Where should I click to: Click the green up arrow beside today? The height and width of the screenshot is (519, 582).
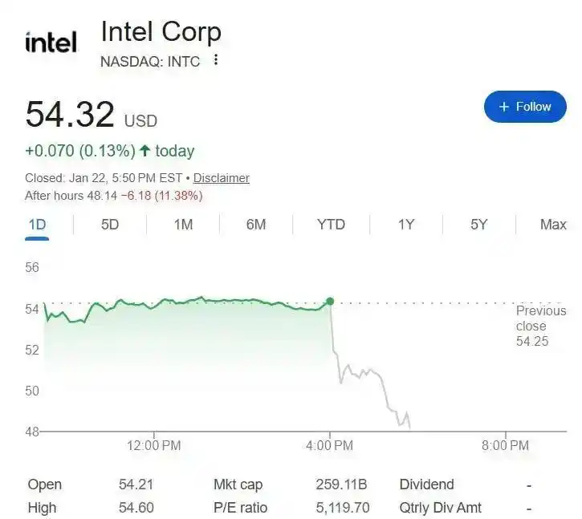click(x=145, y=151)
